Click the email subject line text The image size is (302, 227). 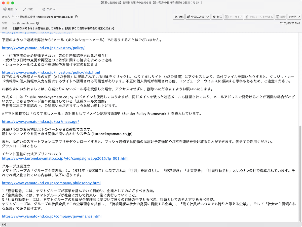click(x=63, y=28)
